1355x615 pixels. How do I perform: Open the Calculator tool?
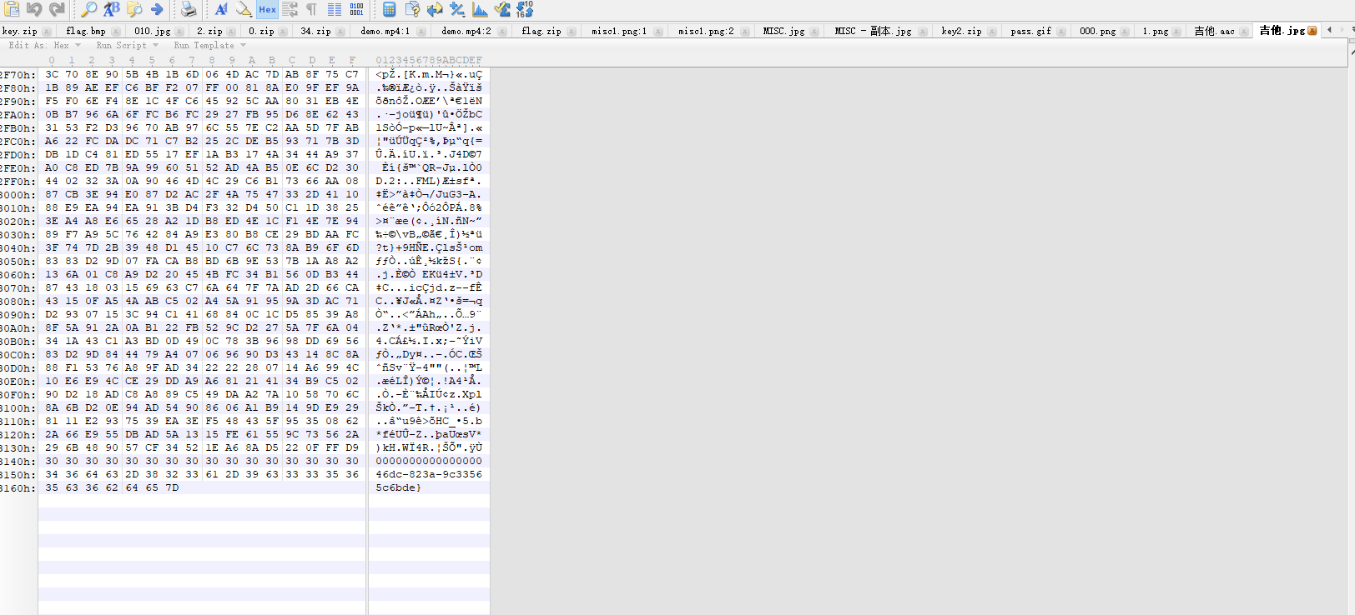pyautogui.click(x=390, y=9)
